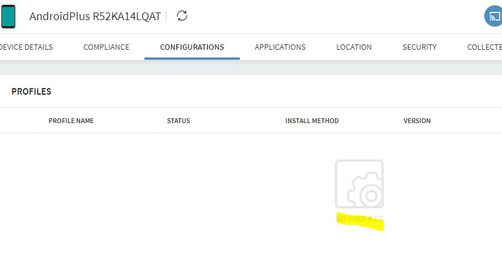Viewport: 502px width, 258px height.
Task: Open the Device Details tab
Action: [26, 47]
